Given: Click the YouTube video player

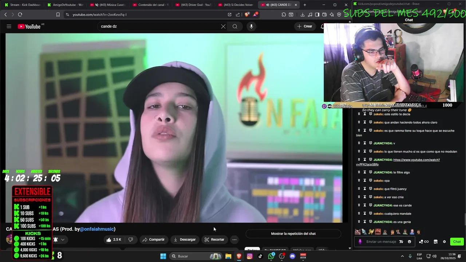Looking at the screenshot, I should tap(174, 128).
